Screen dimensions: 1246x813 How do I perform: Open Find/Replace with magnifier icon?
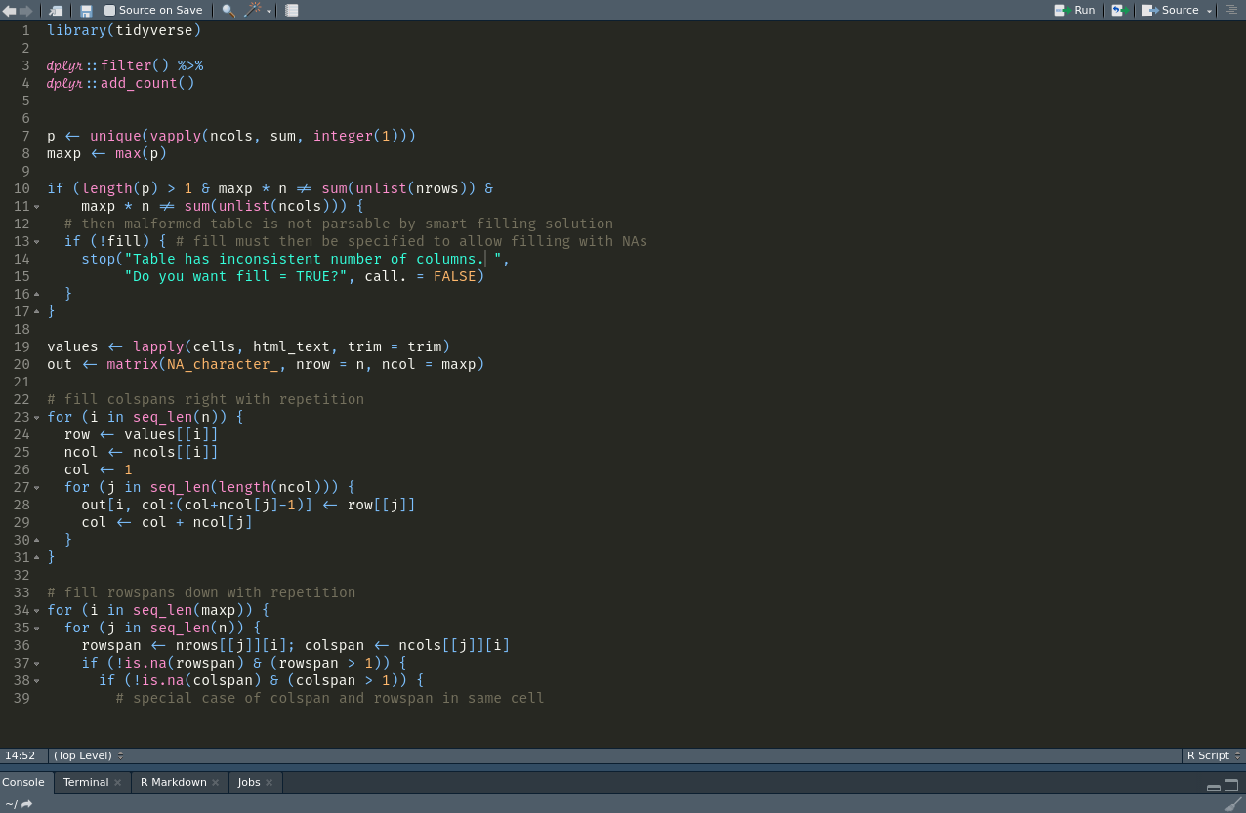point(228,11)
